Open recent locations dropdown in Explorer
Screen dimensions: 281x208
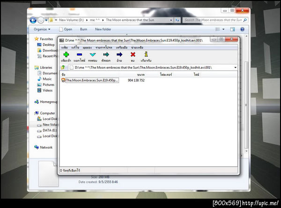[x=46, y=20]
